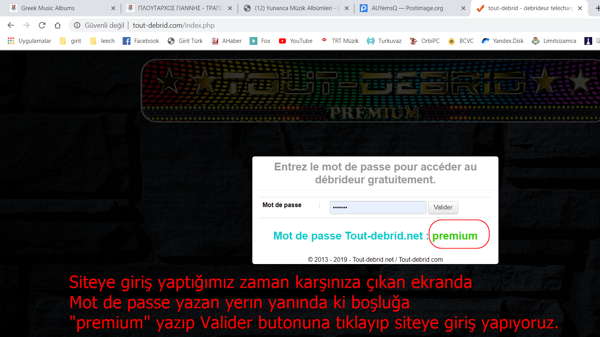Open the Uygulamalar apps shortcut
This screenshot has height=337, width=600.
29,41
